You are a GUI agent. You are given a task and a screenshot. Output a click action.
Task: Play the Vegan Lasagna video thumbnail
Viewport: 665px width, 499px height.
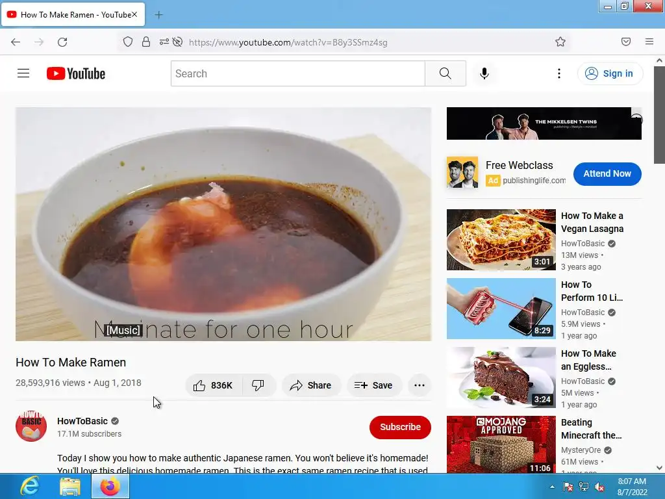pos(501,240)
